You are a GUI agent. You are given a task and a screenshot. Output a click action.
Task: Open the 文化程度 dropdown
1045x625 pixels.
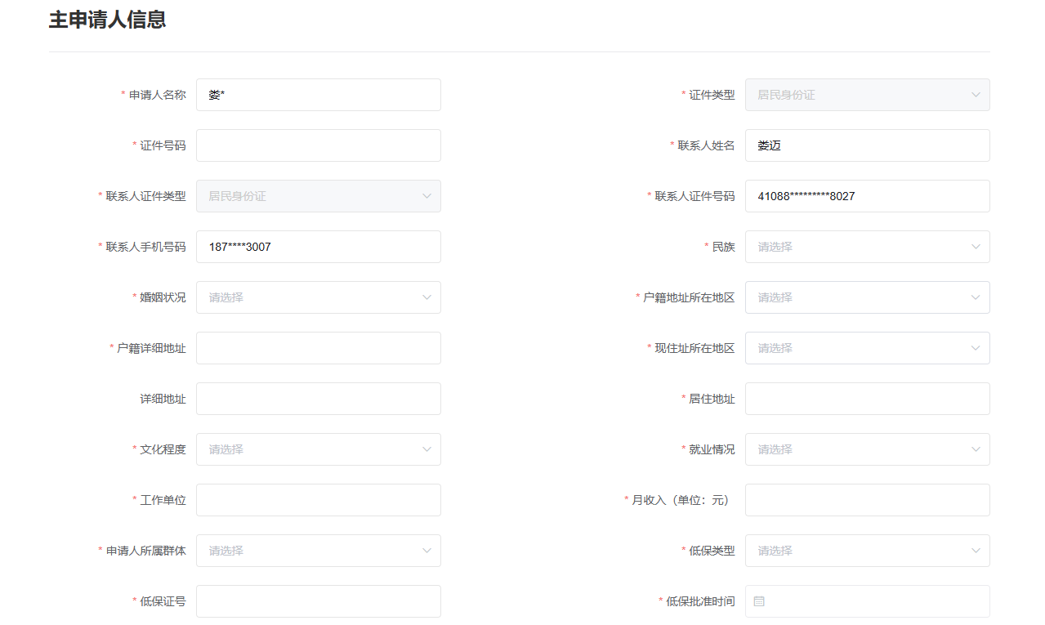tap(319, 449)
